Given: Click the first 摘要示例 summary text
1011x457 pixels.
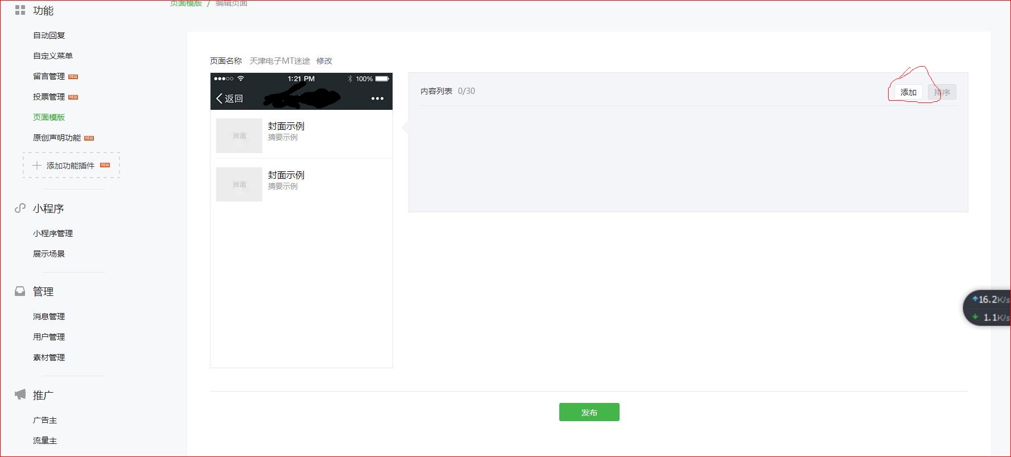Looking at the screenshot, I should click(x=283, y=137).
